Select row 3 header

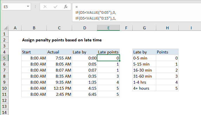(4, 46)
